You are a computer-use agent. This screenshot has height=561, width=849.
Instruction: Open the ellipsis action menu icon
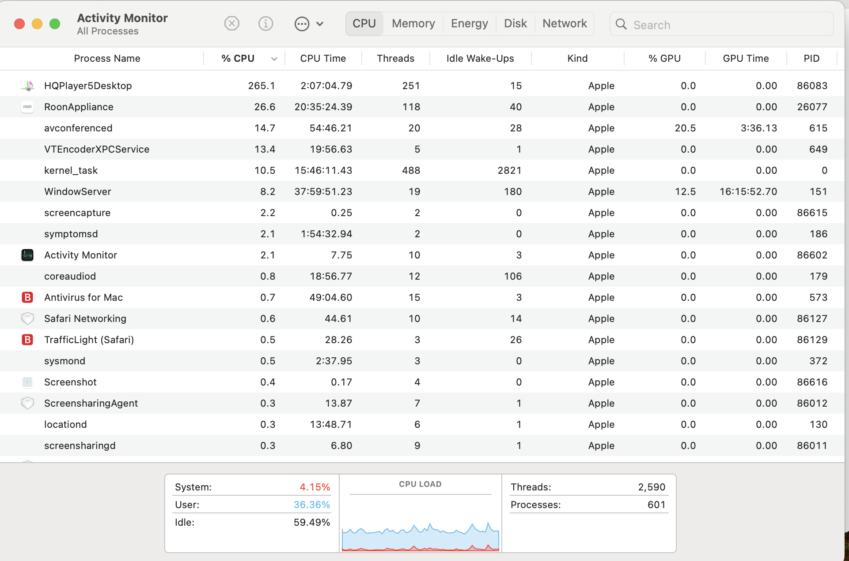(x=302, y=24)
